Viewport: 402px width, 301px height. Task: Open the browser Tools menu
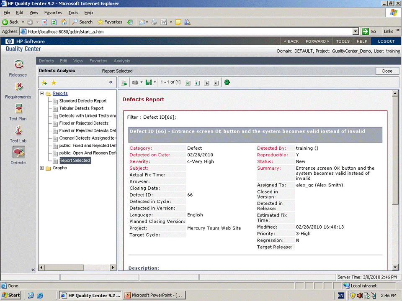(x=73, y=13)
